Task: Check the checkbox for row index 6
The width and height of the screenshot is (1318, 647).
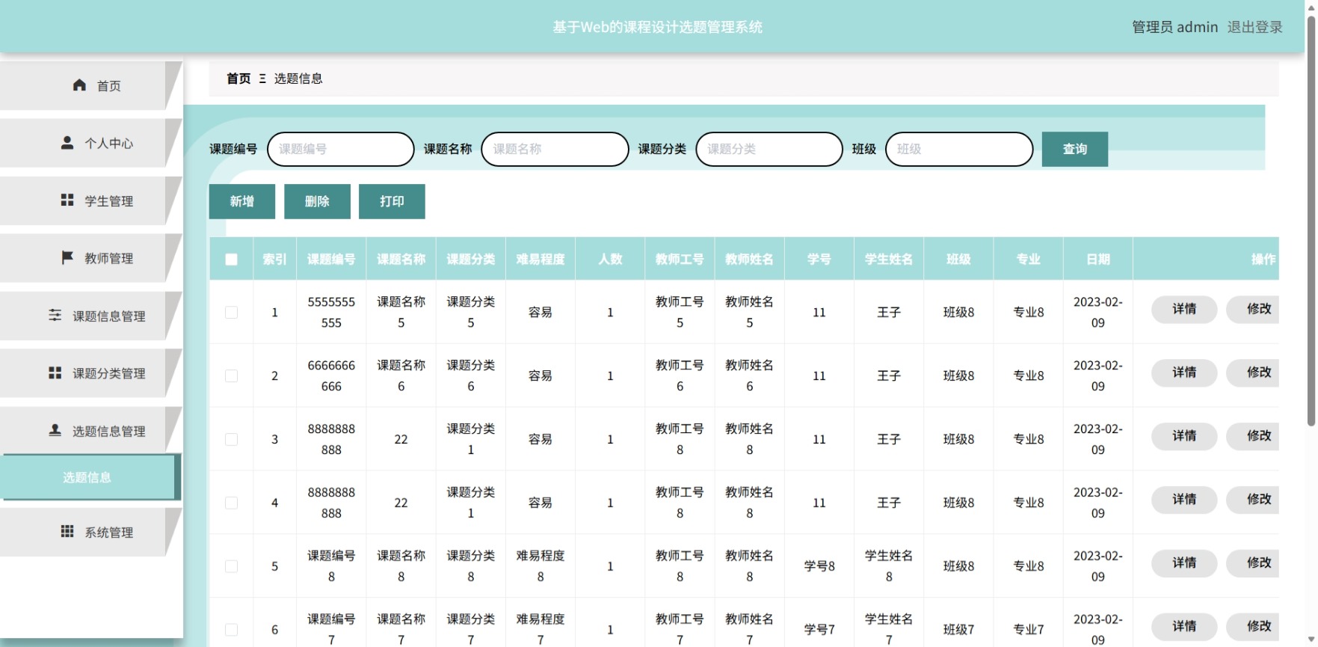Action: click(232, 630)
